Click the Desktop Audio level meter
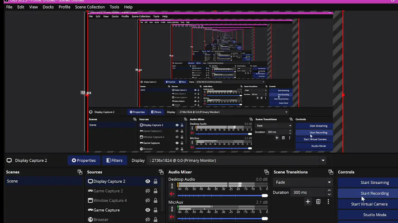The width and height of the screenshot is (398, 223). [x=222, y=185]
